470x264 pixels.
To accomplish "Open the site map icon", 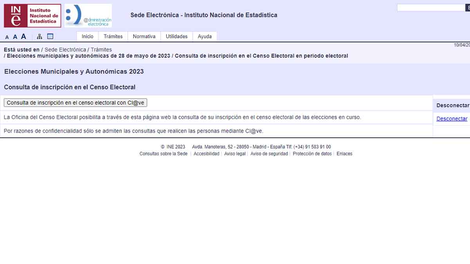I will pos(39,36).
